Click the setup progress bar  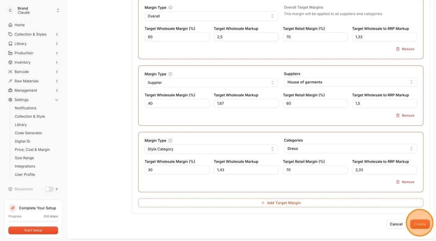tap(33, 222)
